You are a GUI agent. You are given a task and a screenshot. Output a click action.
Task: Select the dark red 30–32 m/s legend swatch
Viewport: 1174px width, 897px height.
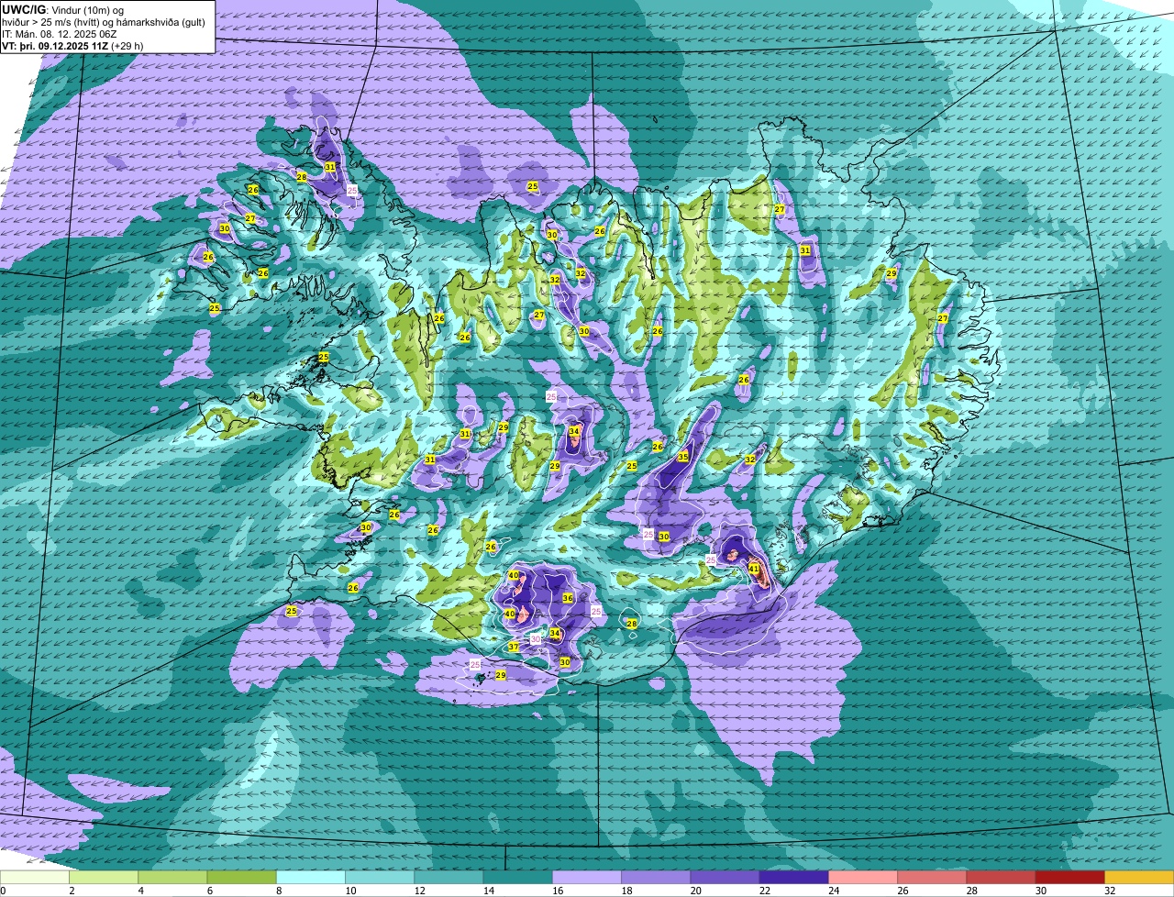coord(1069,877)
